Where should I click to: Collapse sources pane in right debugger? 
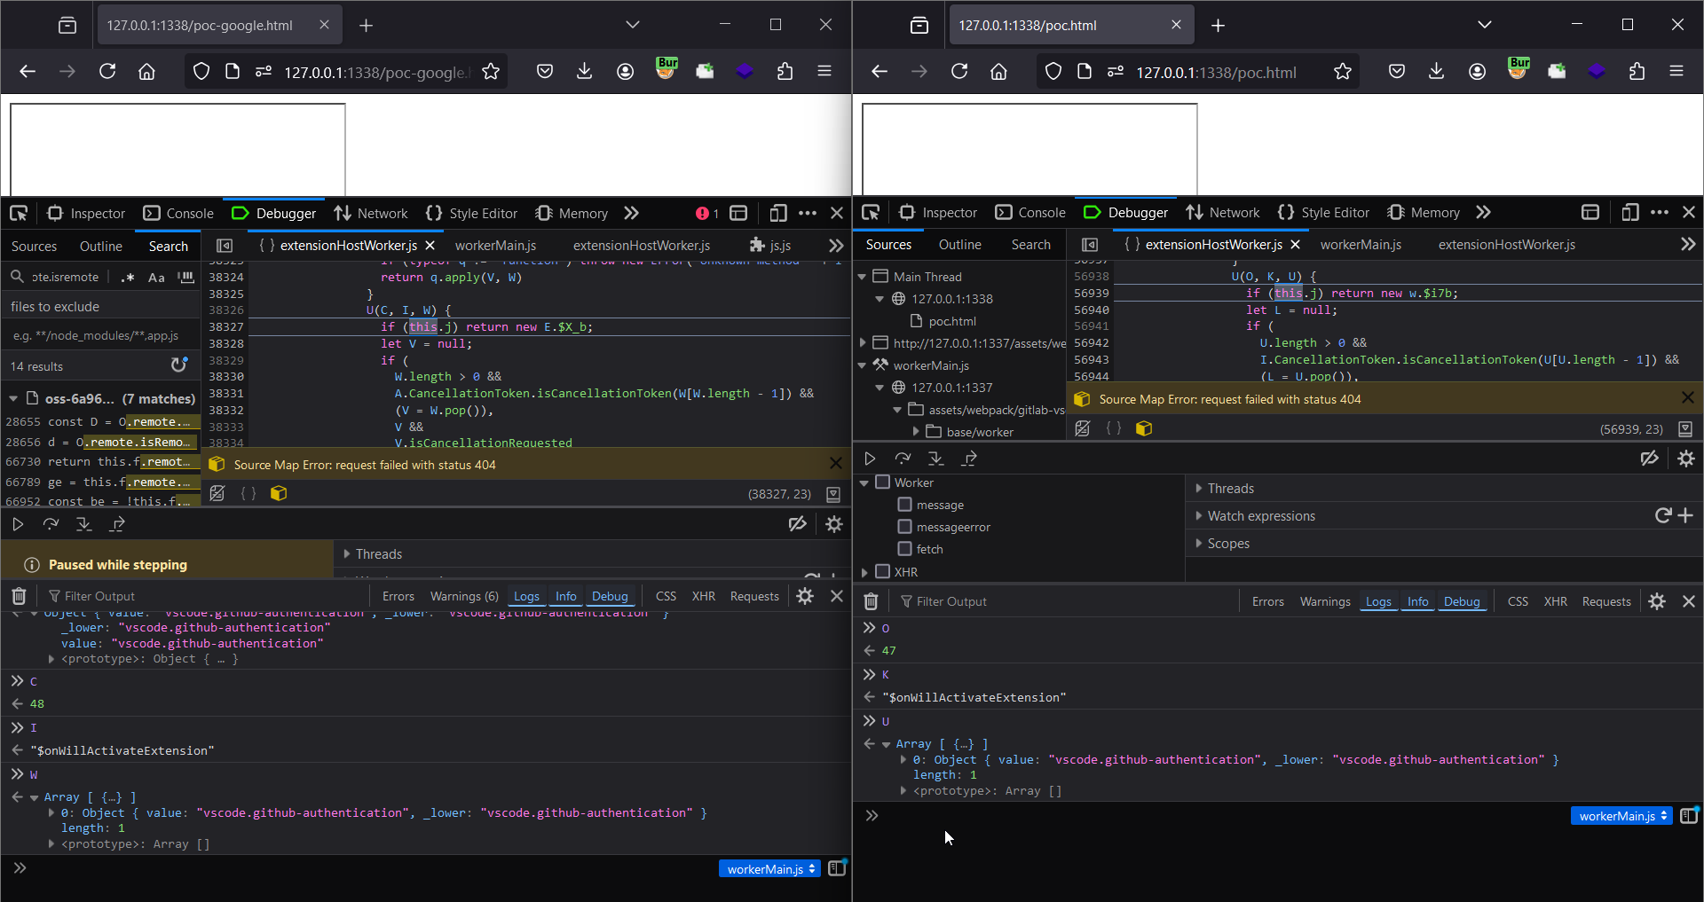(1090, 245)
